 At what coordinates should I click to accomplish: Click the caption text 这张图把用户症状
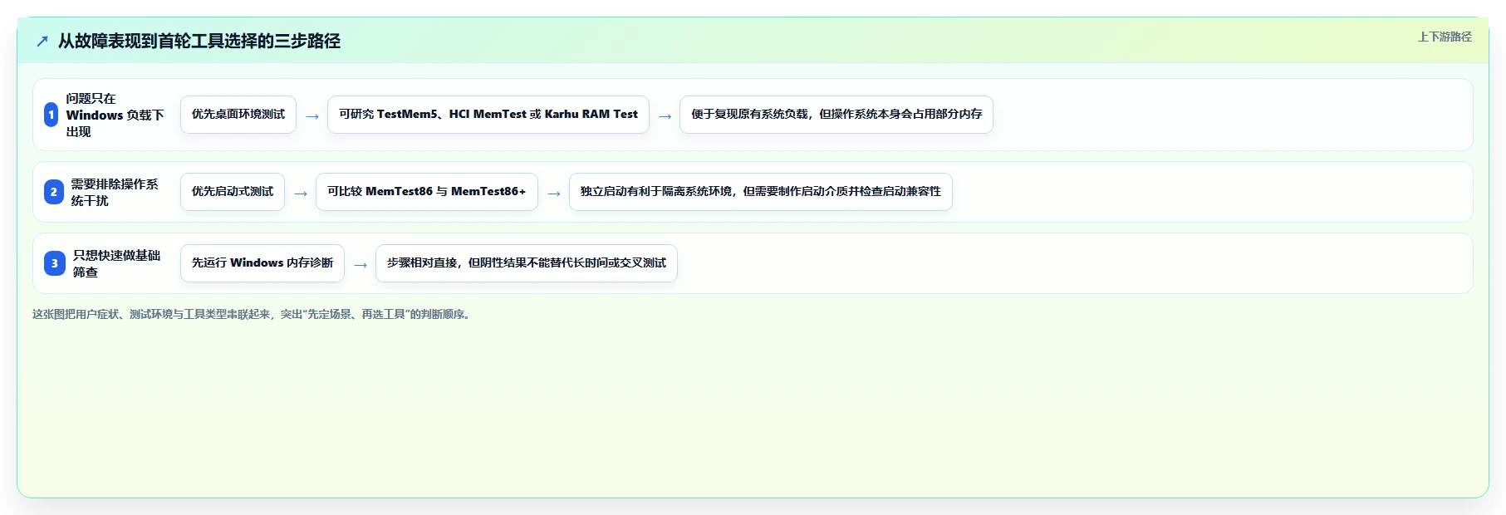pos(253,314)
